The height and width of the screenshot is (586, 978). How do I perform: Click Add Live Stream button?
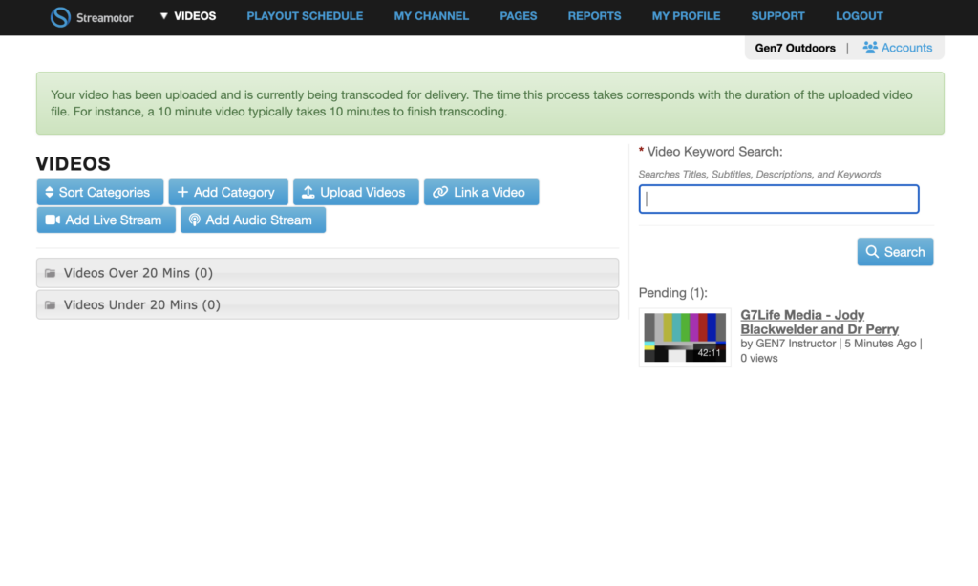coord(105,220)
